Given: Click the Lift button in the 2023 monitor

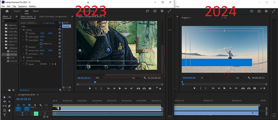Looking at the screenshot, I should [138, 88].
